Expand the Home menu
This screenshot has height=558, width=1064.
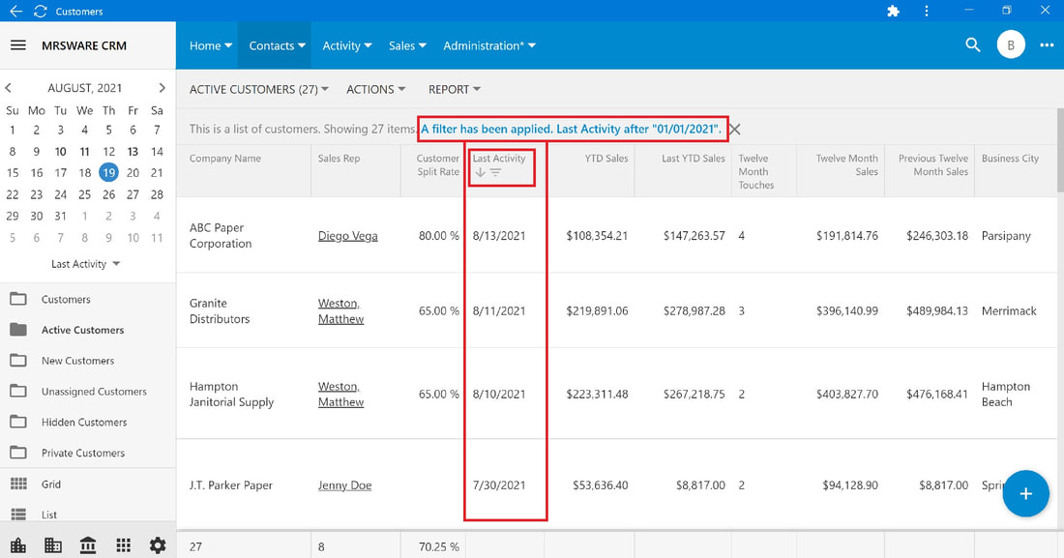[210, 45]
